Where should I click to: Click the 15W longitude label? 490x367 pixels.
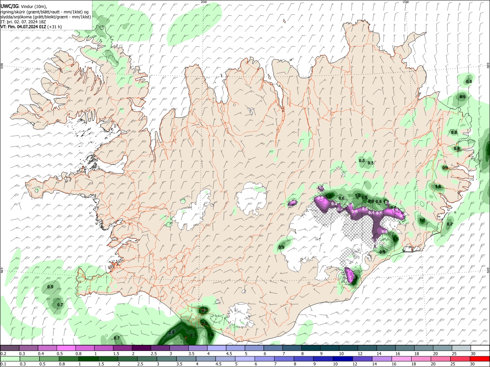(x=406, y=2)
